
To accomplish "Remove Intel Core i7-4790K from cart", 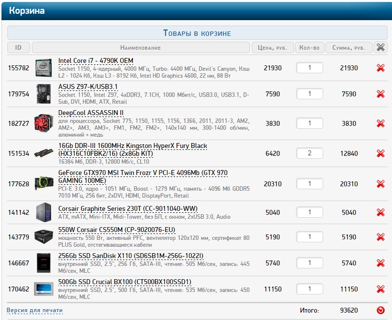I will point(381,68).
